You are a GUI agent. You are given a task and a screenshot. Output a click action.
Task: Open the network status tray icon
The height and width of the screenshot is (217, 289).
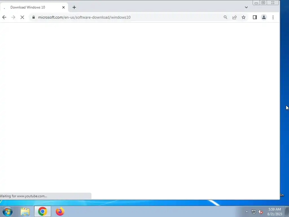(254, 212)
